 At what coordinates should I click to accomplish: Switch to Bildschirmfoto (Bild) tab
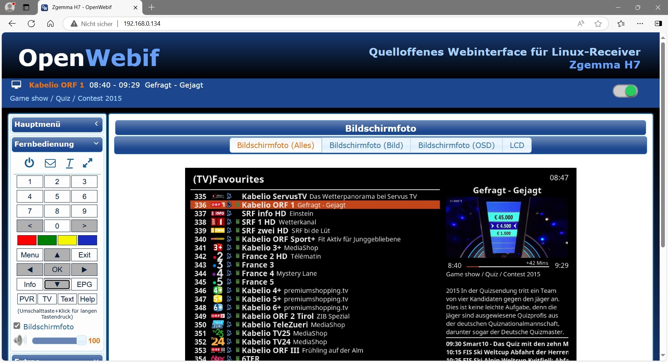366,145
